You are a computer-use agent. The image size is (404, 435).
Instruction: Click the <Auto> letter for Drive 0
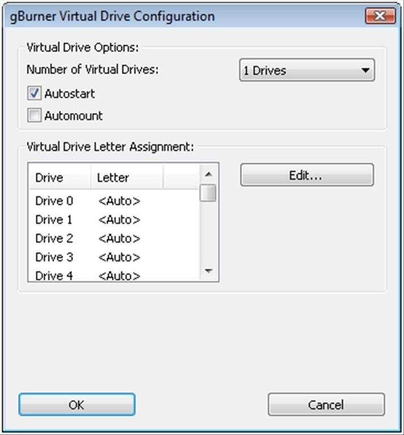click(x=119, y=201)
